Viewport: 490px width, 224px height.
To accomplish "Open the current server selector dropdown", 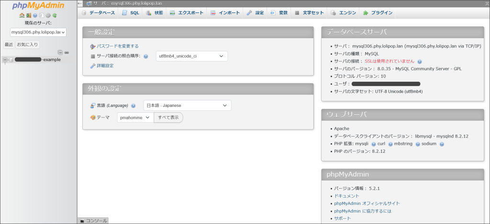I will tap(38, 32).
